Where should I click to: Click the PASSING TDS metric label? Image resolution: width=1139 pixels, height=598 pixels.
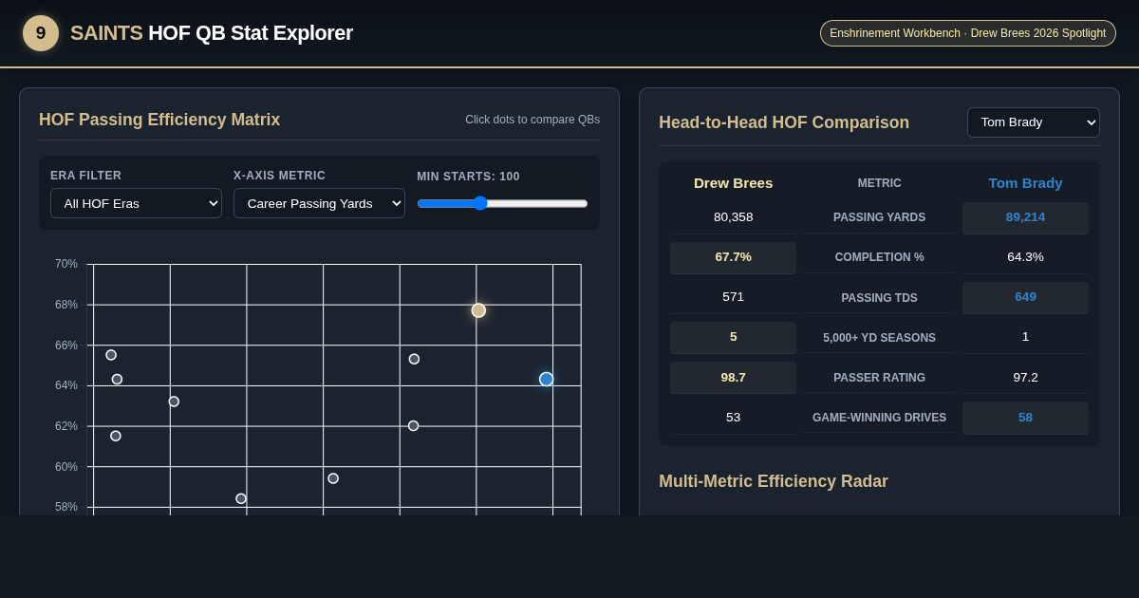879,298
